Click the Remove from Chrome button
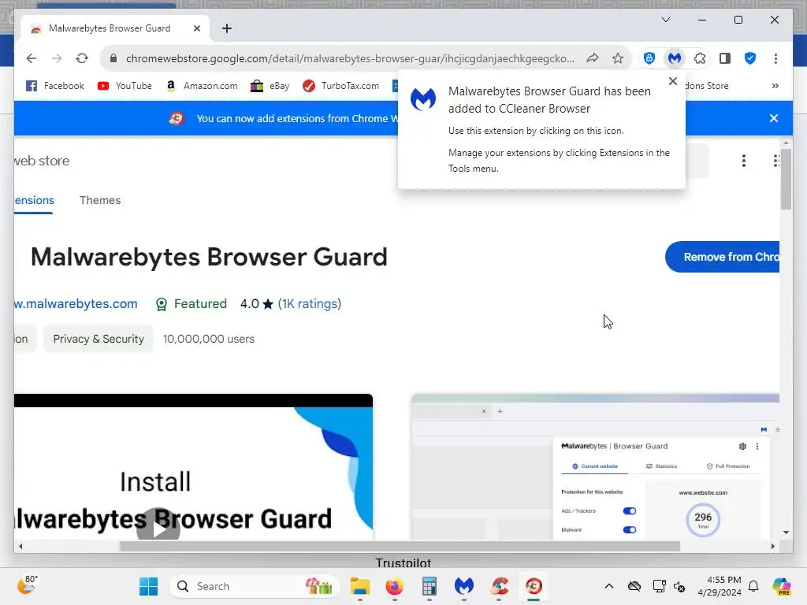 point(723,257)
